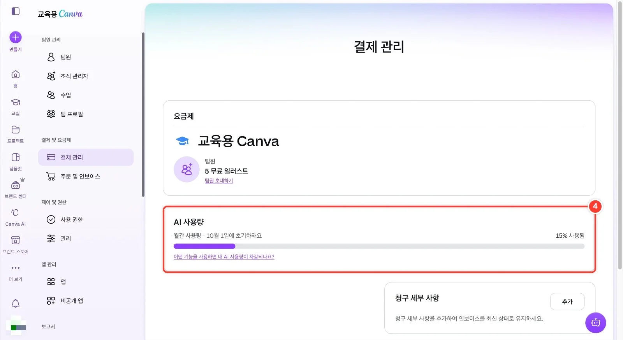Show 더 보기 options
623x340 pixels.
click(16, 272)
